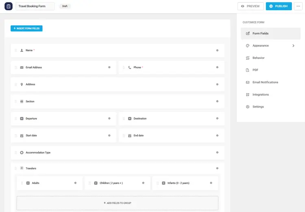Open settings gear for Email Address field

coord(109,67)
